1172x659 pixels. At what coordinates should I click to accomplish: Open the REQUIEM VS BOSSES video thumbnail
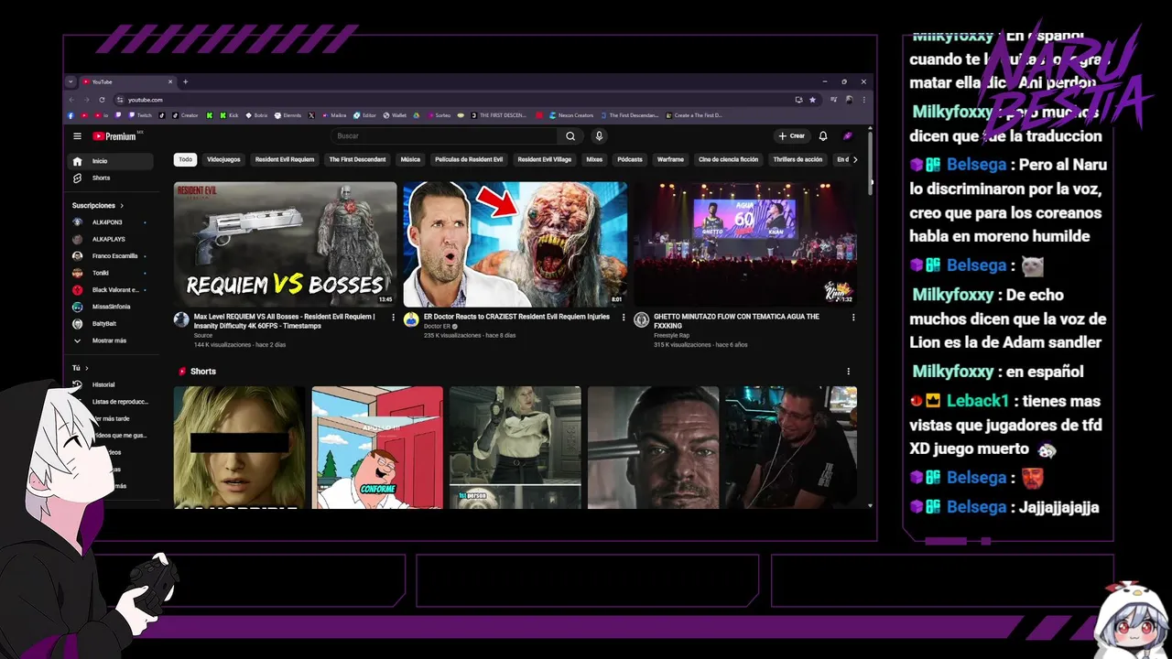click(x=285, y=244)
